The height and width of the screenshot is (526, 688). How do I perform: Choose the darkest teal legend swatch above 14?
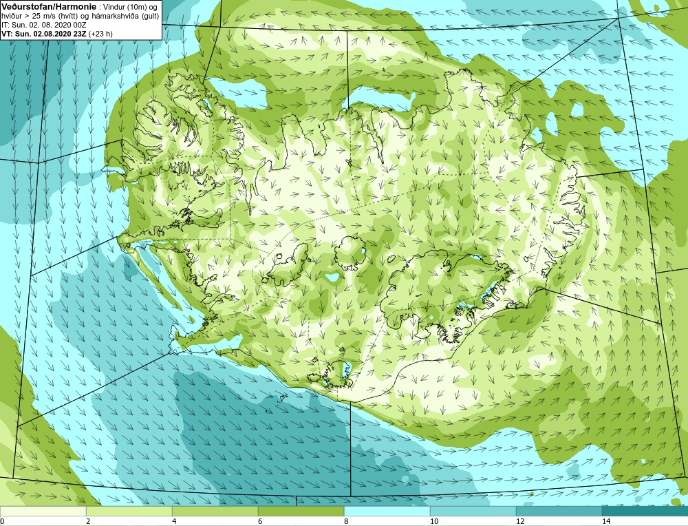tap(645, 512)
